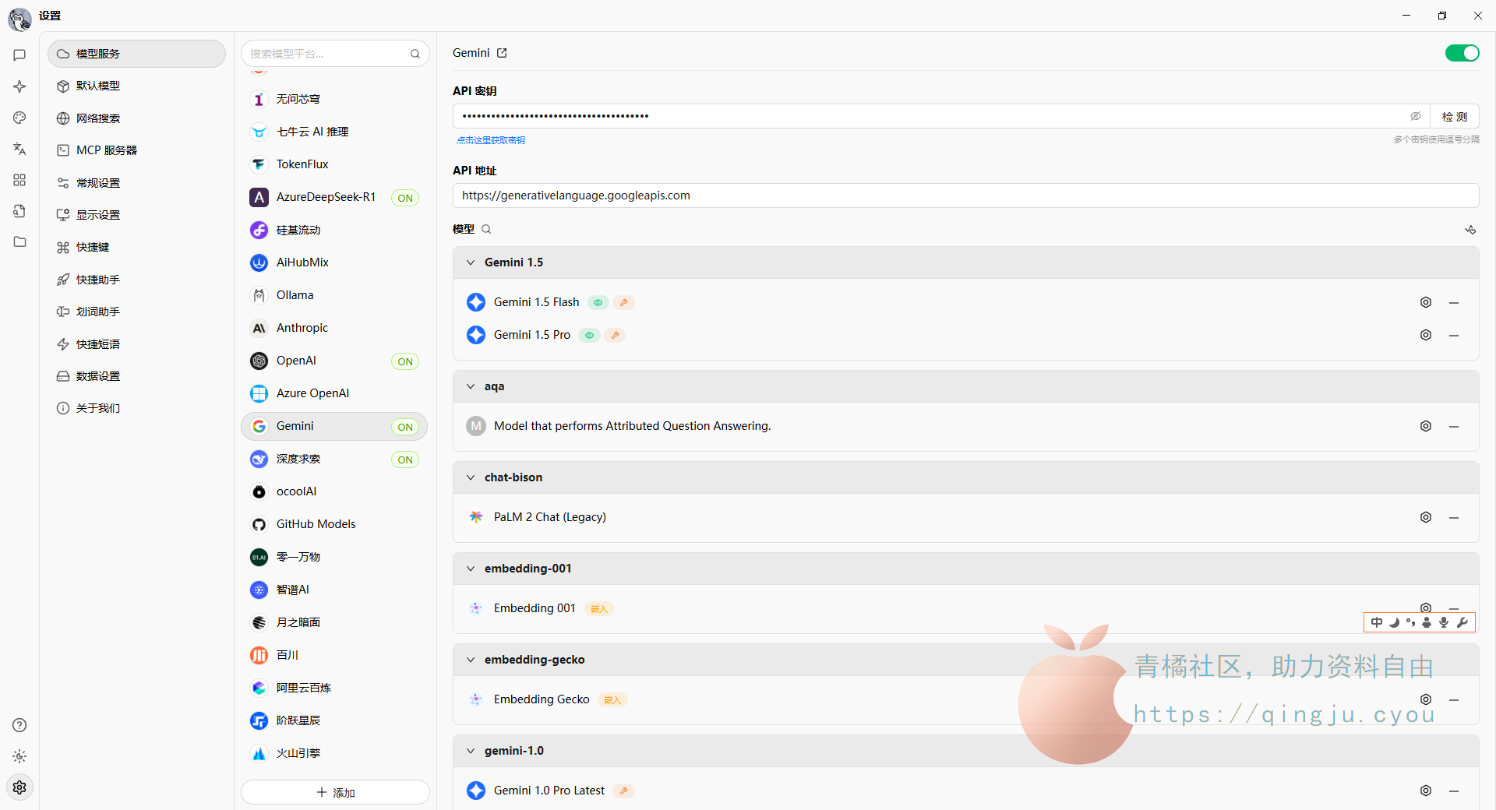
Task: Open settings for Embedding Gecko model
Action: [x=1426, y=699]
